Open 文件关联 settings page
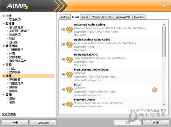Image resolution: width=171 pixels, height=127 pixels. pos(15,72)
